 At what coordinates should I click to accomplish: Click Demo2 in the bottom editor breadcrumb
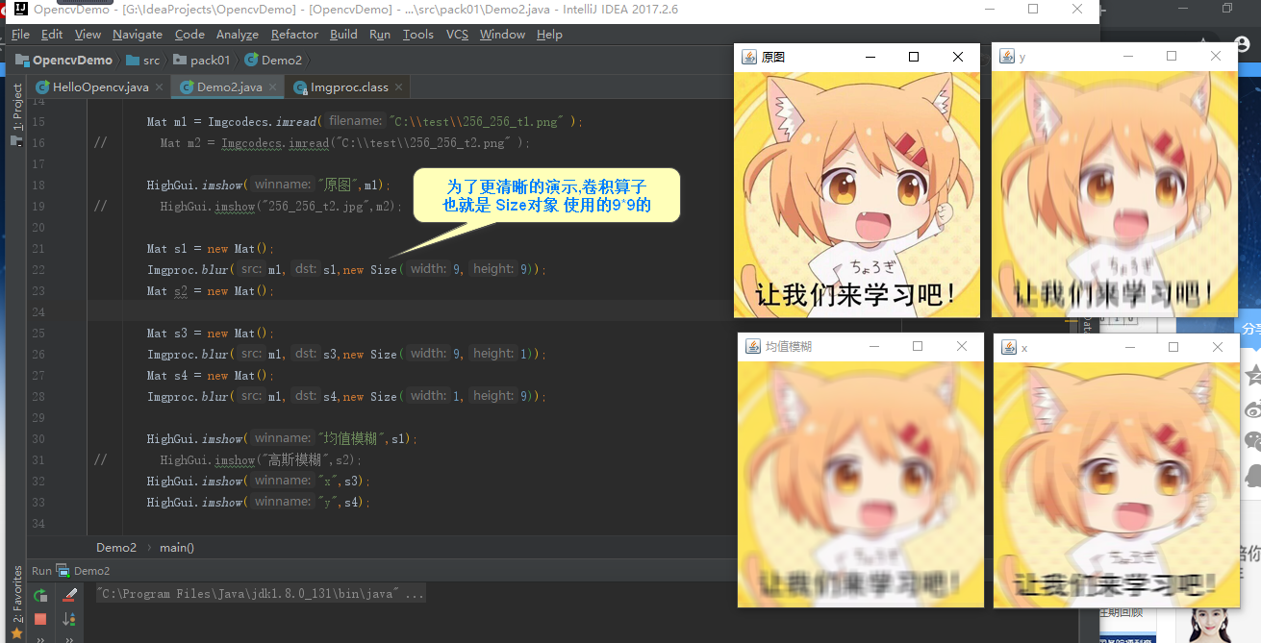[116, 547]
